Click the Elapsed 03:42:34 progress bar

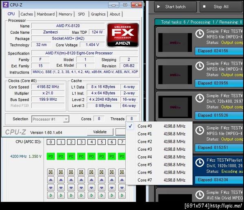tap(219, 180)
